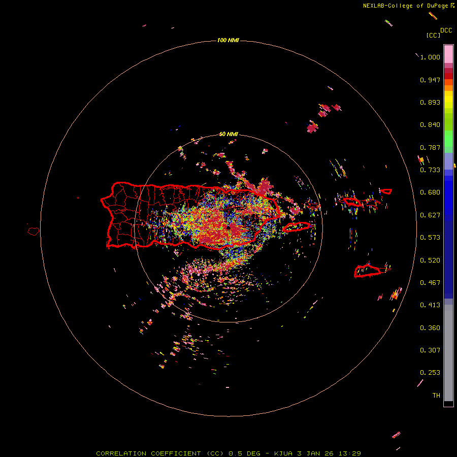Click the [CC] label above the color scale
The image size is (457, 457).
pos(433,35)
